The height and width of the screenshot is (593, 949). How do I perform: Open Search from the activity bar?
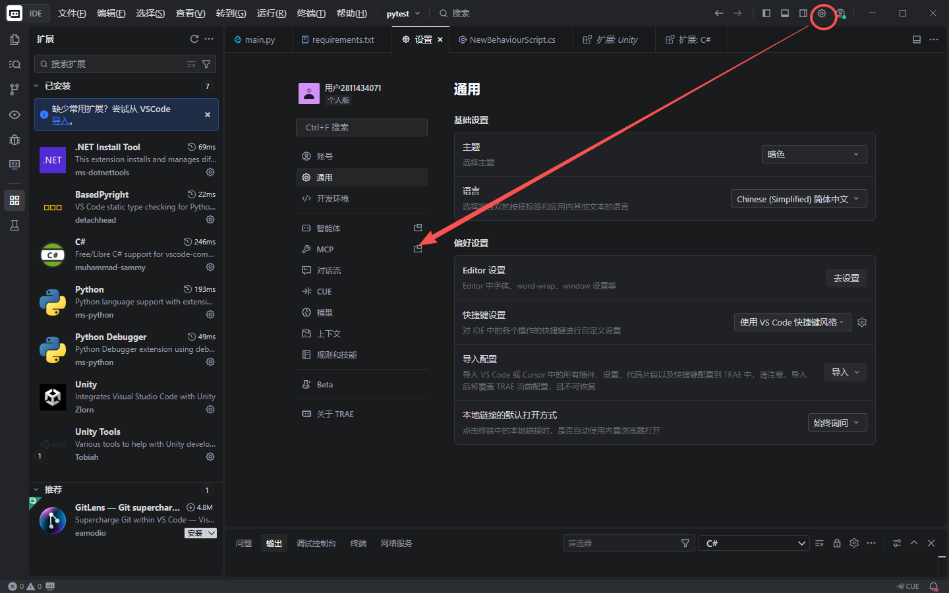tap(14, 64)
